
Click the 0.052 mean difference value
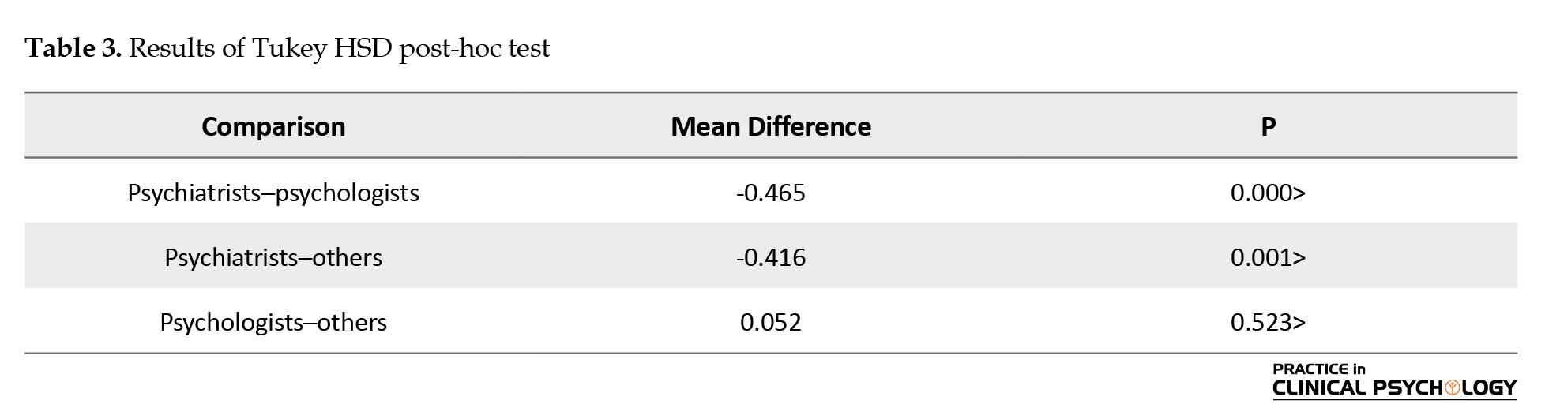771,322
